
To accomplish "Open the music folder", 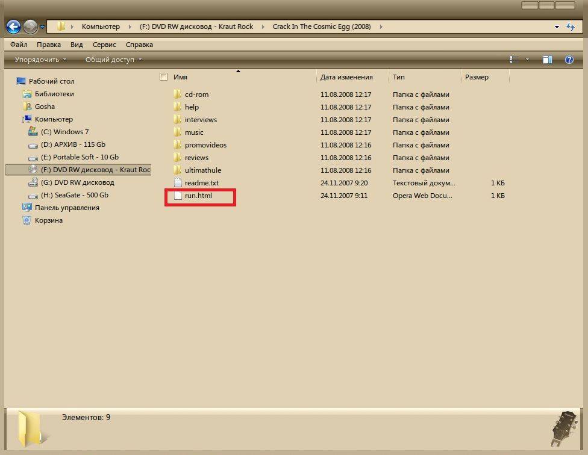I will pyautogui.click(x=194, y=132).
